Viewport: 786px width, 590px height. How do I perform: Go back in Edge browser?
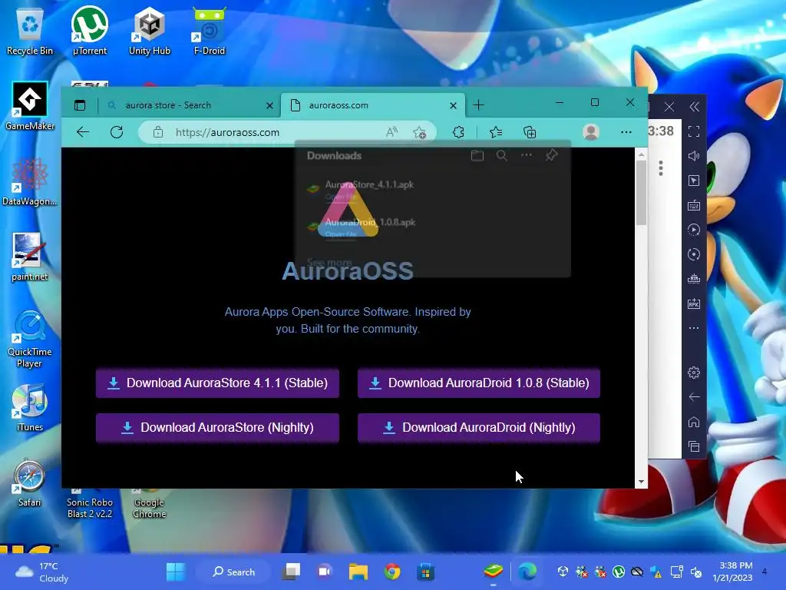(x=83, y=132)
